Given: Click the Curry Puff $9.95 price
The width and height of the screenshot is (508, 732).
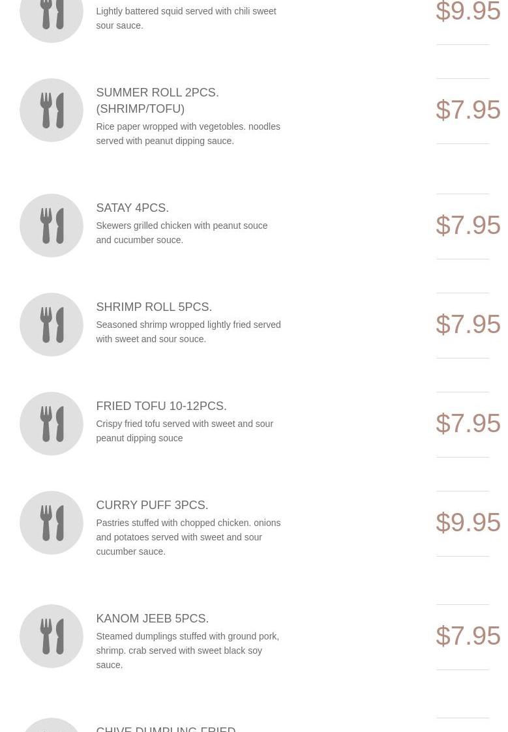Looking at the screenshot, I should (468, 523).
